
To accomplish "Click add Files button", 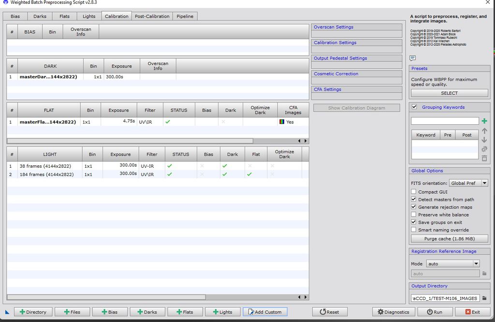I will [x=73, y=312].
